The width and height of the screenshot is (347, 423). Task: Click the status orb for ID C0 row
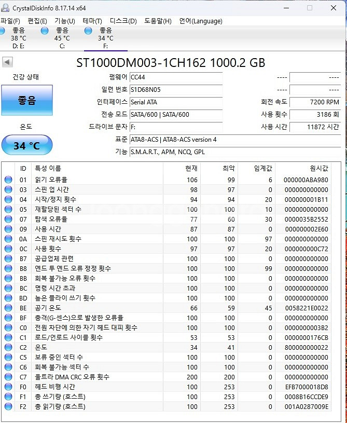click(8, 328)
